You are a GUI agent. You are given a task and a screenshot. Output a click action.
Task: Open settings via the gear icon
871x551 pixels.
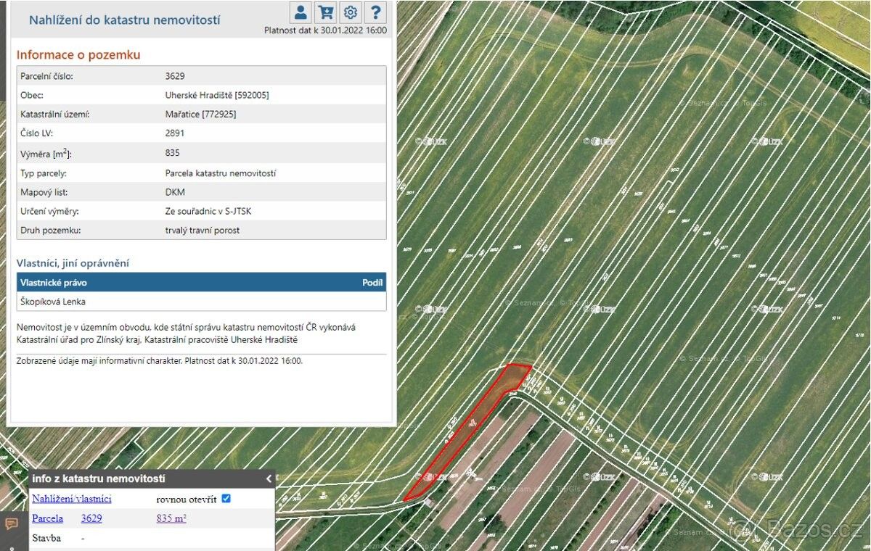[351, 12]
